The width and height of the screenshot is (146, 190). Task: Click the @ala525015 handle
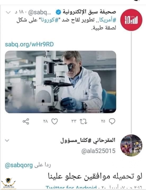click(98, 151)
